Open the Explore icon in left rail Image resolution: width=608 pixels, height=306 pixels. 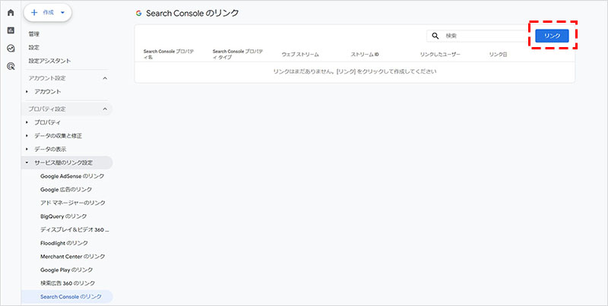tap(11, 48)
